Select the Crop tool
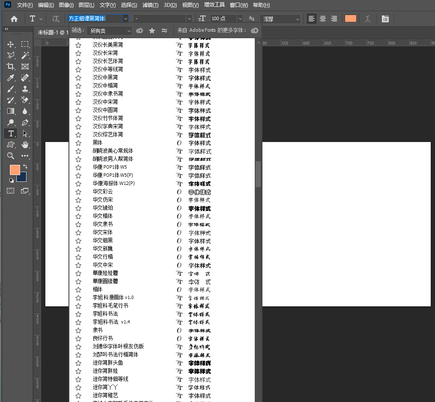The image size is (435, 402). 11,66
